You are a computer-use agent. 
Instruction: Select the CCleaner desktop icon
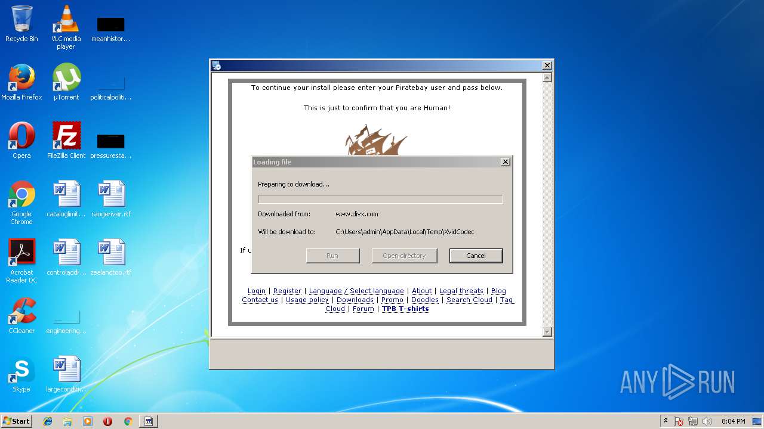point(21,316)
